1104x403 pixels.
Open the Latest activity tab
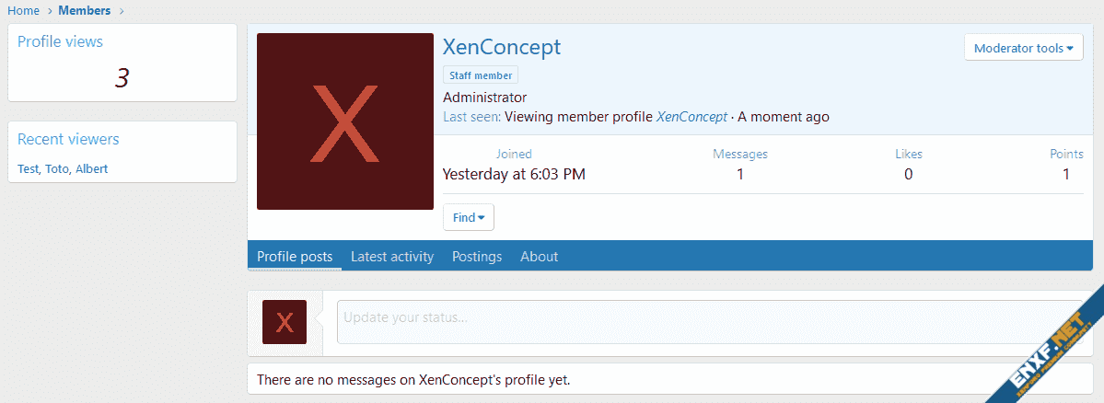coord(392,257)
